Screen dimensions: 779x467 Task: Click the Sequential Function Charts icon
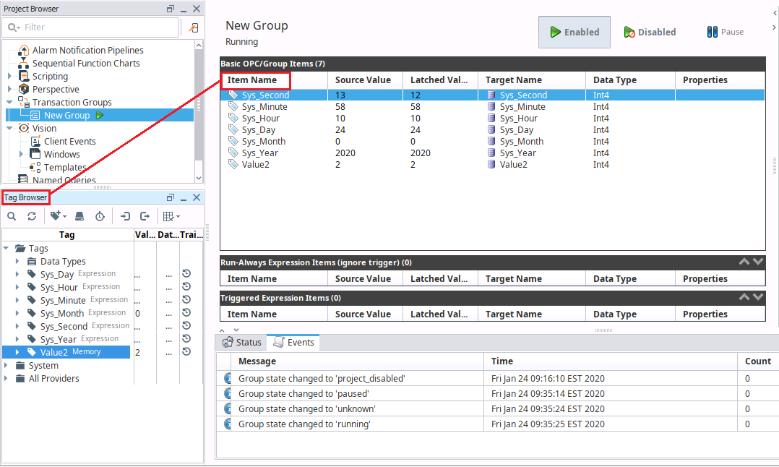[23, 63]
